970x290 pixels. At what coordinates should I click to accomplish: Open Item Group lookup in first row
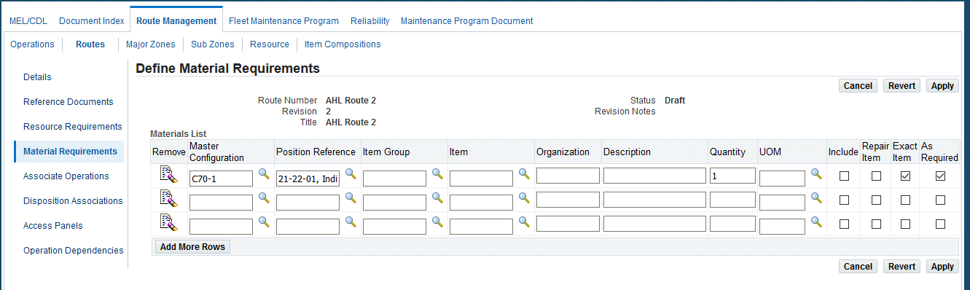437,174
